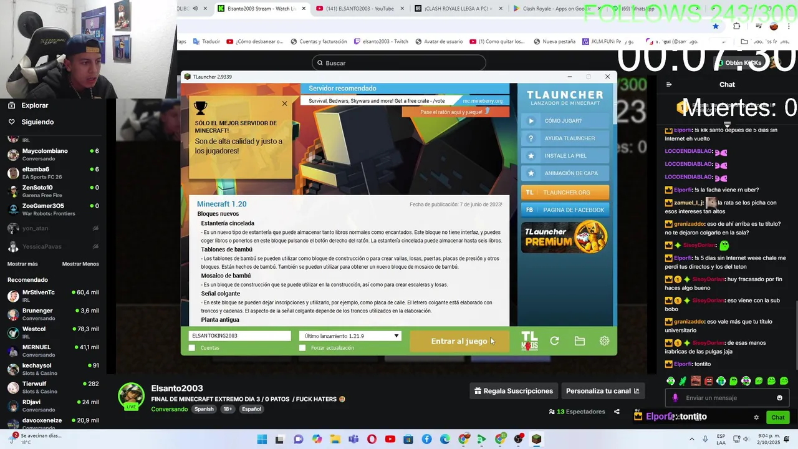Collapse chat panel with menu icon
798x449 pixels.
[669, 84]
